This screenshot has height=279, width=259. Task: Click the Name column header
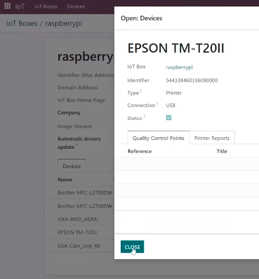tap(65, 180)
